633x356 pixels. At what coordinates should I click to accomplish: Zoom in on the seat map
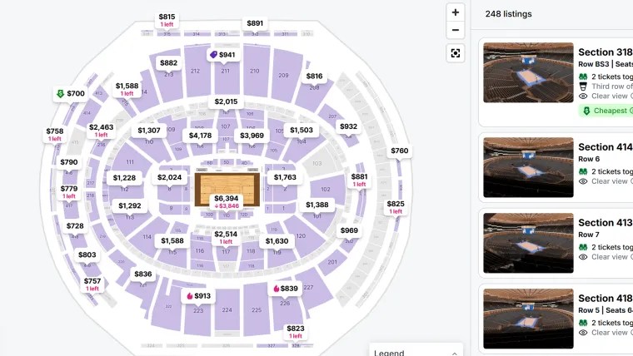(x=455, y=12)
